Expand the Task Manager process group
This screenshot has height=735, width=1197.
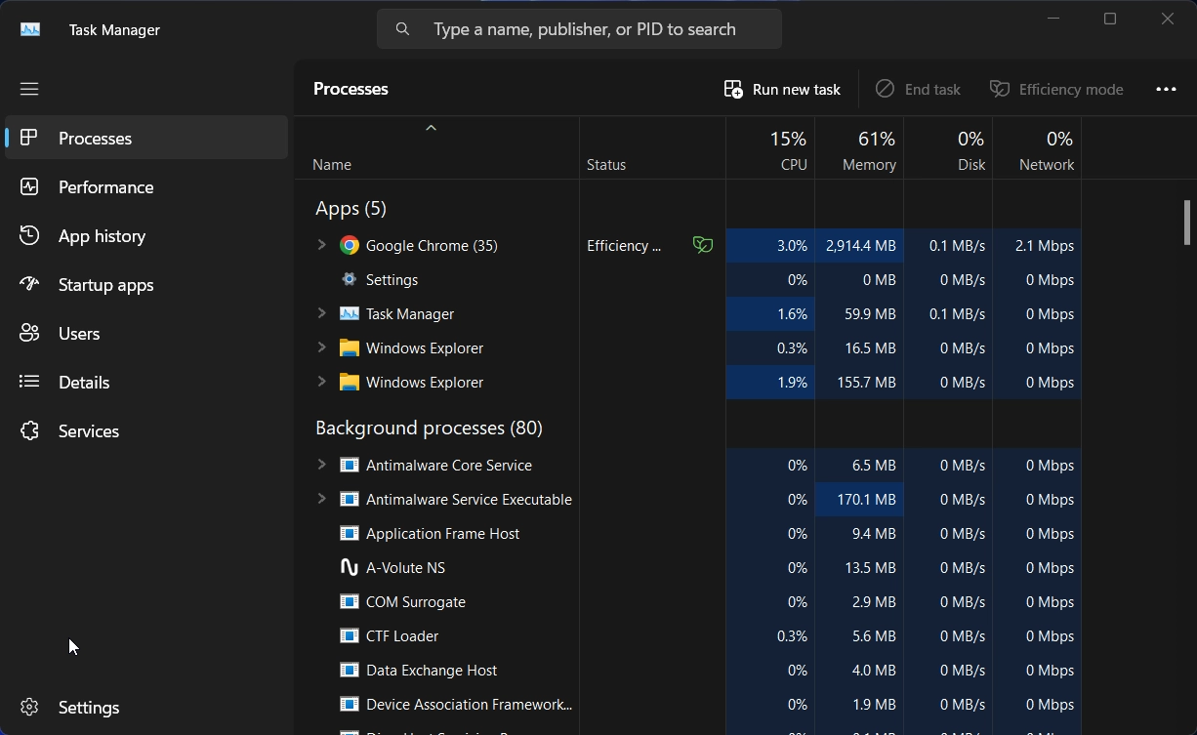coord(321,313)
